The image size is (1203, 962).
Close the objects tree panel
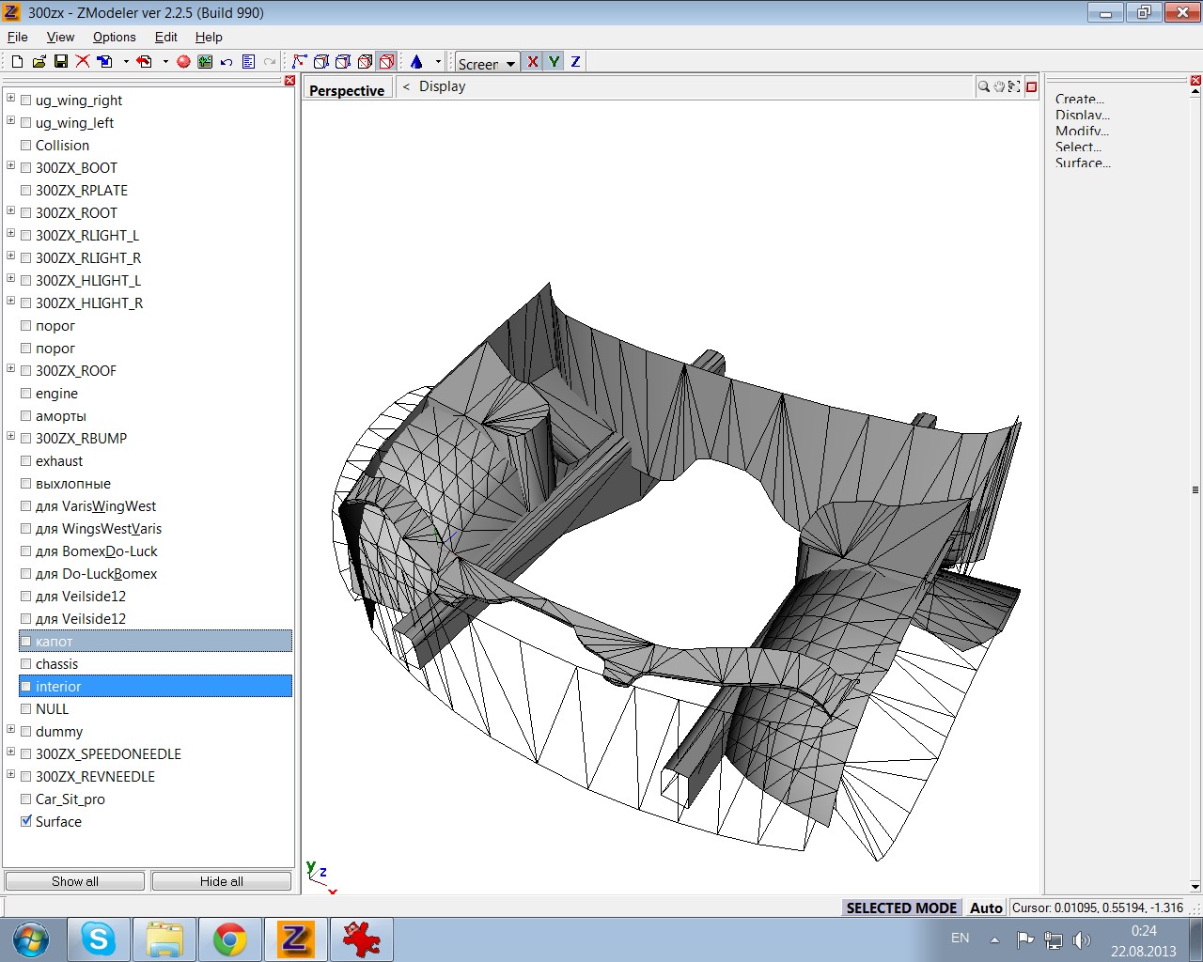point(289,81)
